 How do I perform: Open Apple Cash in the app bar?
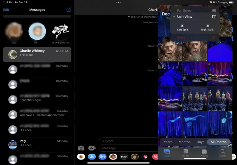point(124,157)
